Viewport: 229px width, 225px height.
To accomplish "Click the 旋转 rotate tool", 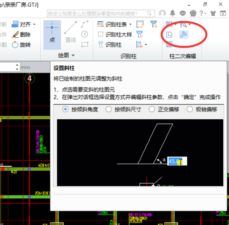I will tap(21, 45).
